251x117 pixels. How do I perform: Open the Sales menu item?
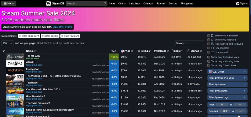112,3
